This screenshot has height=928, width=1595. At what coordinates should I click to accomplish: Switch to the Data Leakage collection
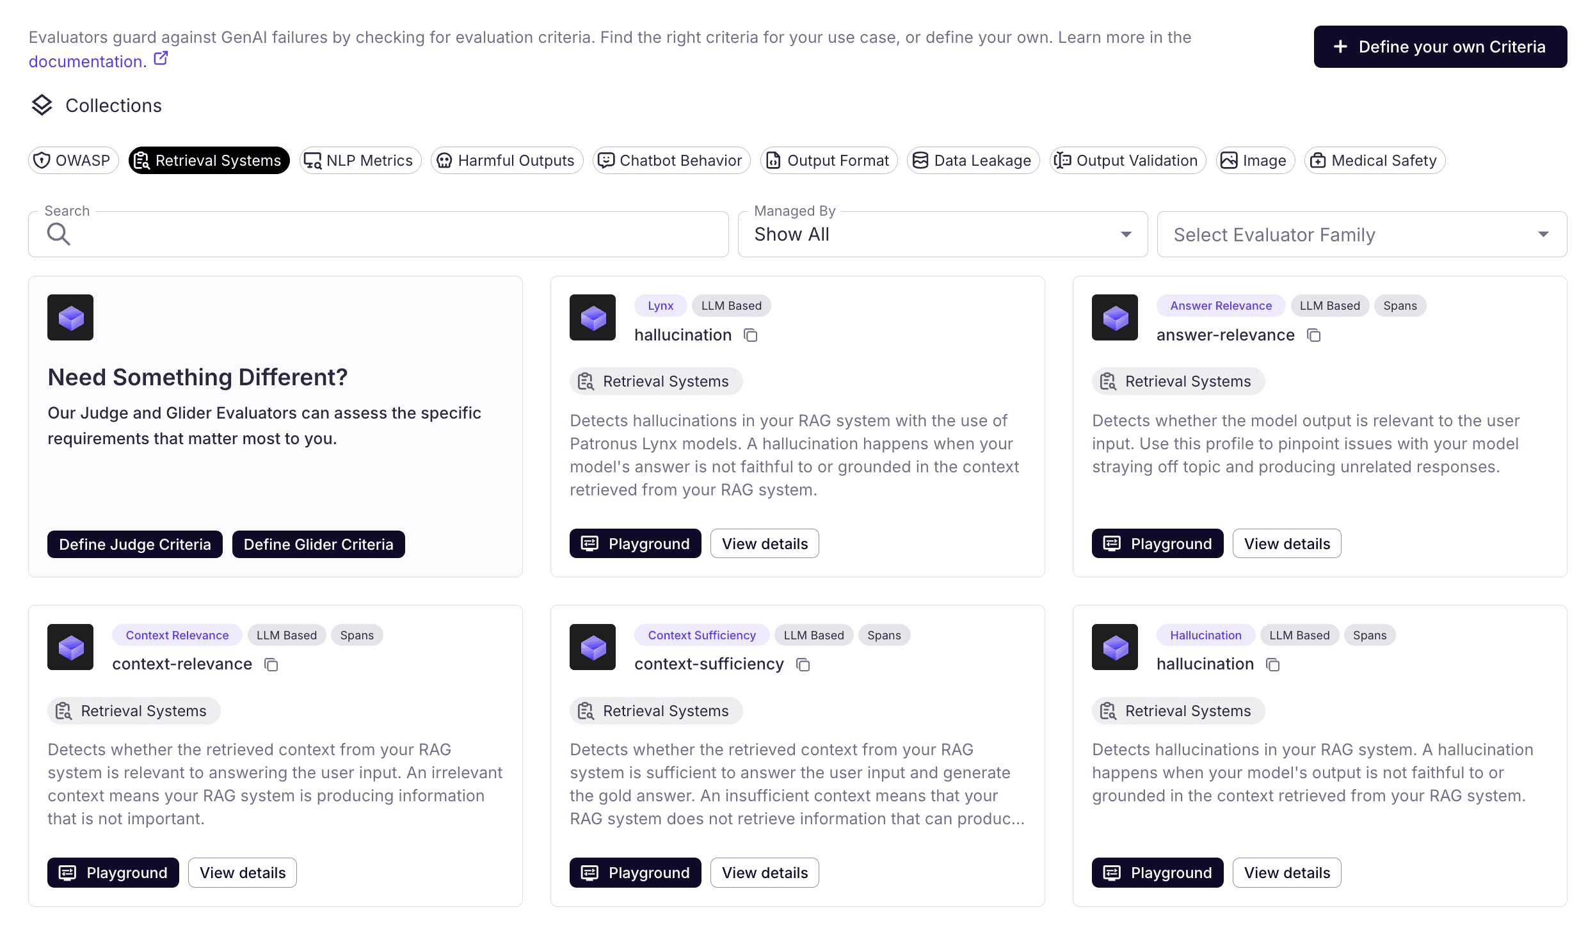973,160
